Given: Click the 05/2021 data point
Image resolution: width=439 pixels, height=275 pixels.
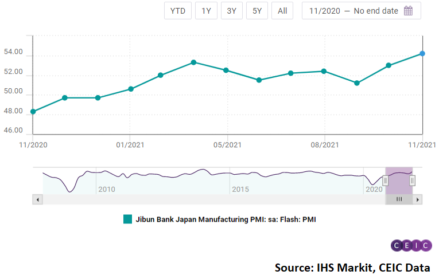Looking at the screenshot, I should (x=226, y=70).
